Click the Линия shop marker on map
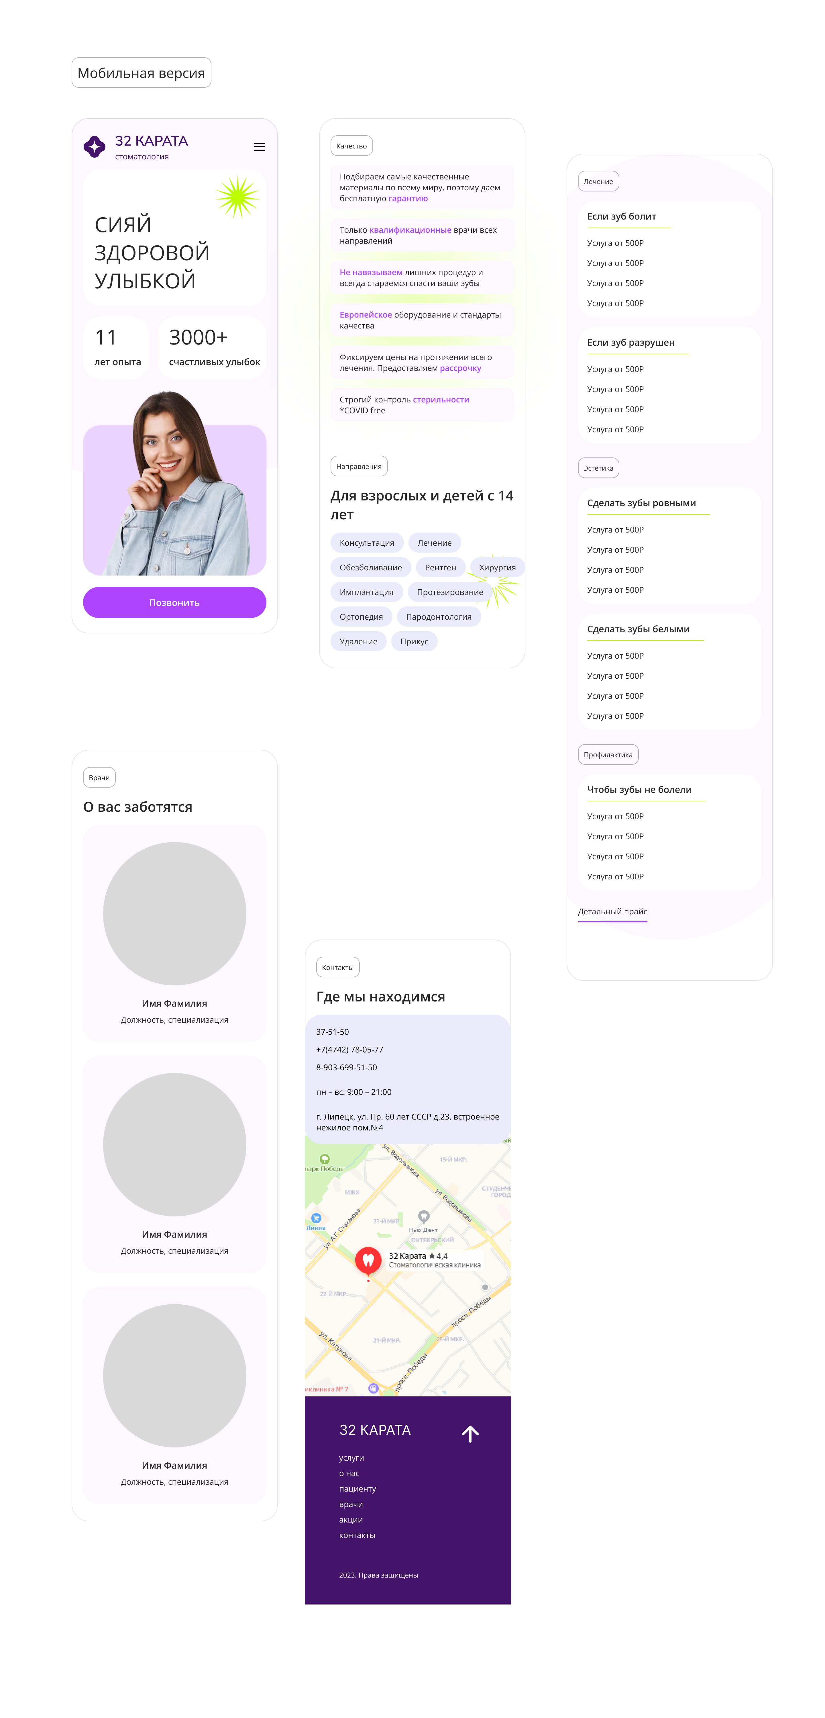Screen dimensions: 825x1718 click(316, 1218)
